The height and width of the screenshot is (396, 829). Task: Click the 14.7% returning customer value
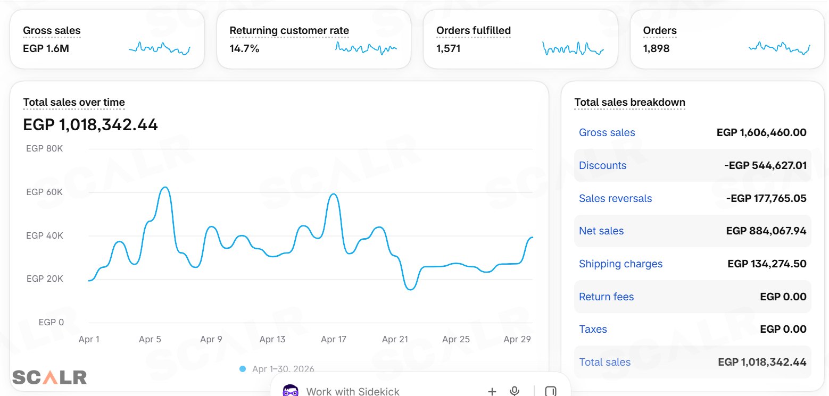pyautogui.click(x=244, y=49)
